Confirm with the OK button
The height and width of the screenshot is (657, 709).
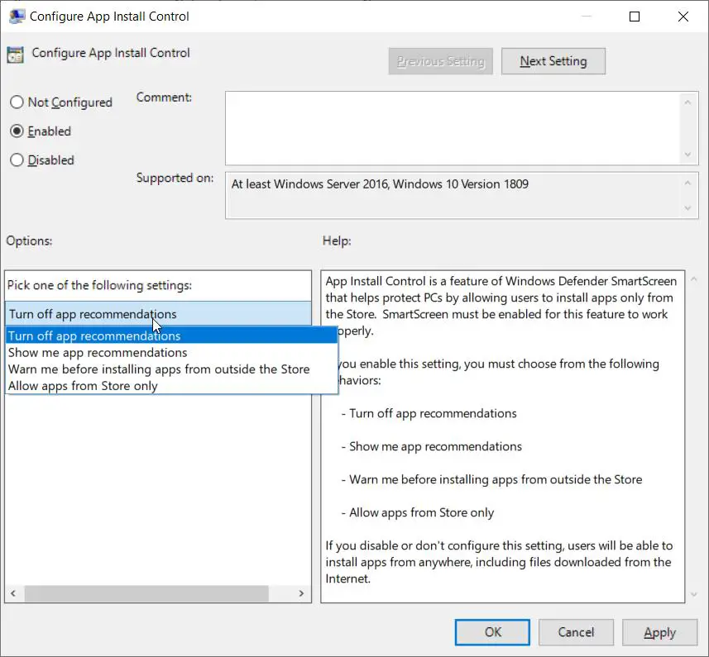click(492, 631)
